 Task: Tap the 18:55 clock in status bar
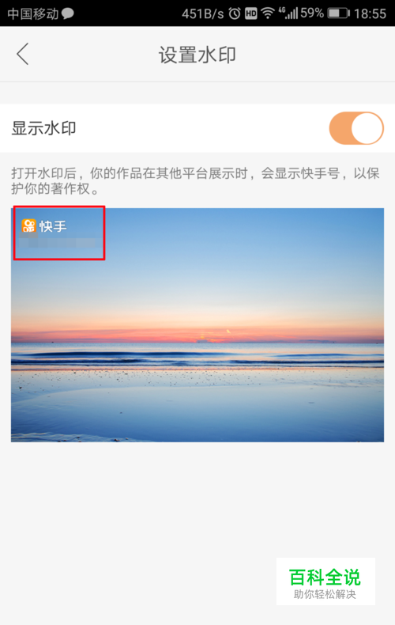coord(370,13)
